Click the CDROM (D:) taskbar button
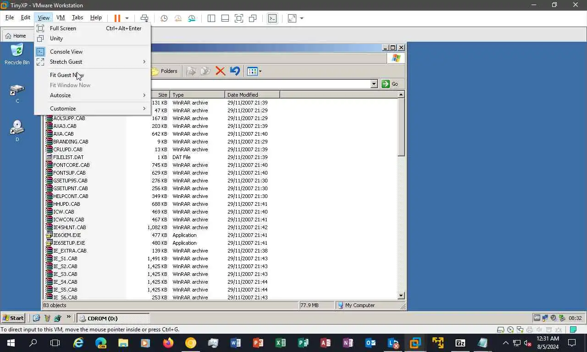The image size is (587, 352). (x=113, y=318)
